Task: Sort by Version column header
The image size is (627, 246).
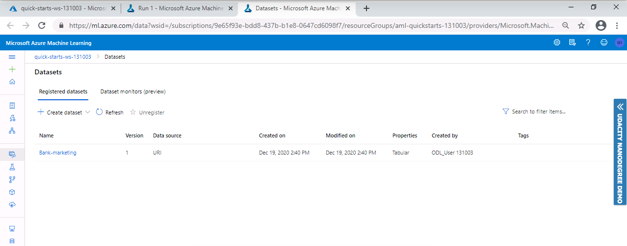Action: 134,135
